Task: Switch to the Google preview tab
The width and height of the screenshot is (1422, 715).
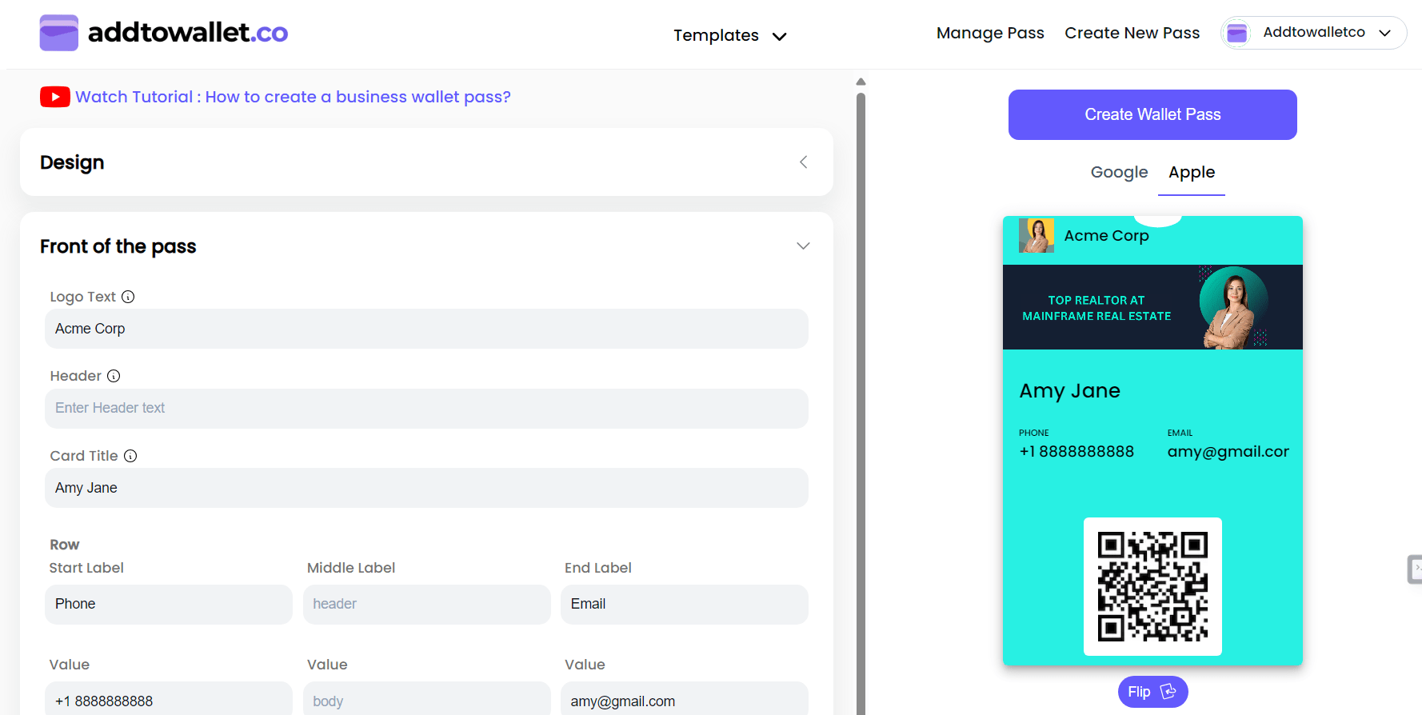Action: (1119, 172)
